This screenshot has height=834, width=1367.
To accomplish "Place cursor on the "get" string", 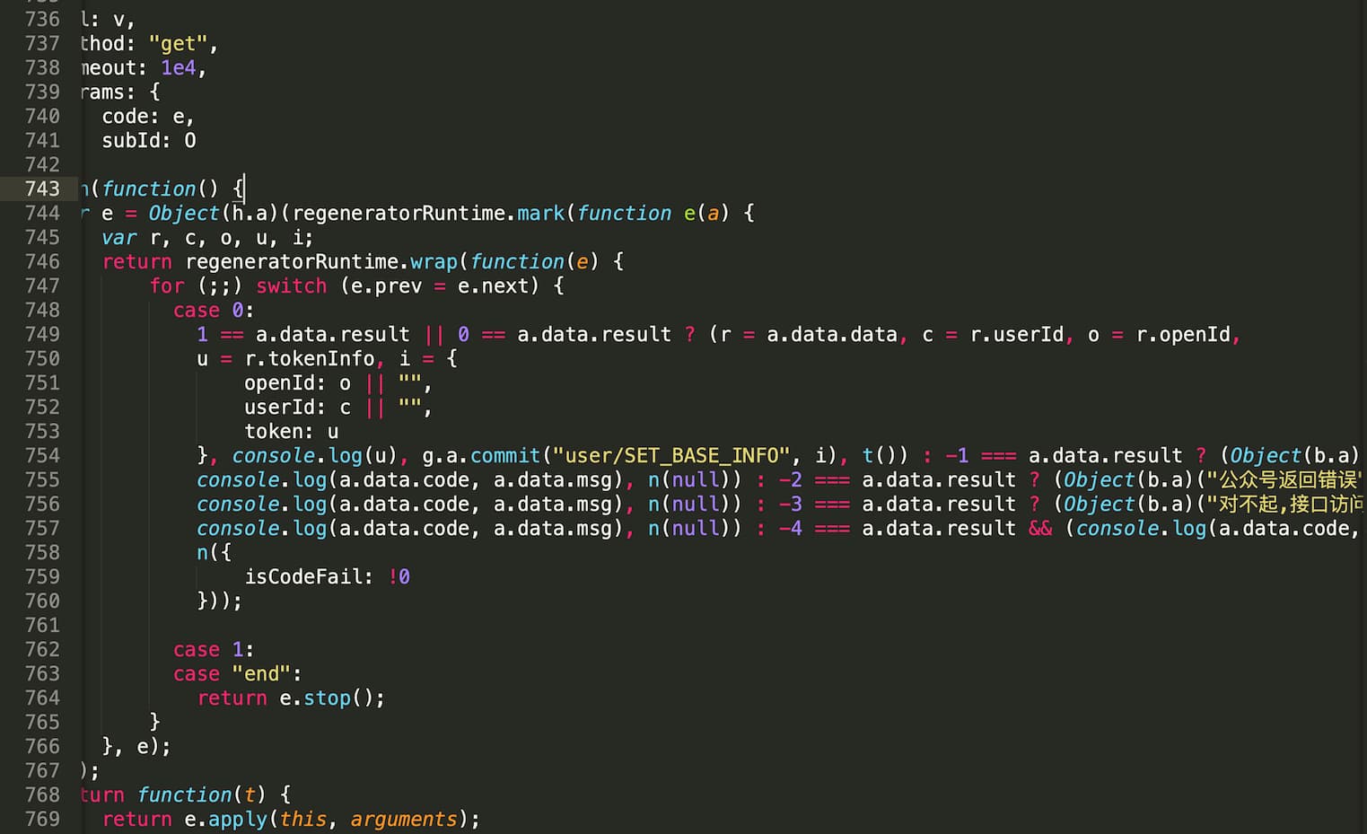I will [178, 43].
